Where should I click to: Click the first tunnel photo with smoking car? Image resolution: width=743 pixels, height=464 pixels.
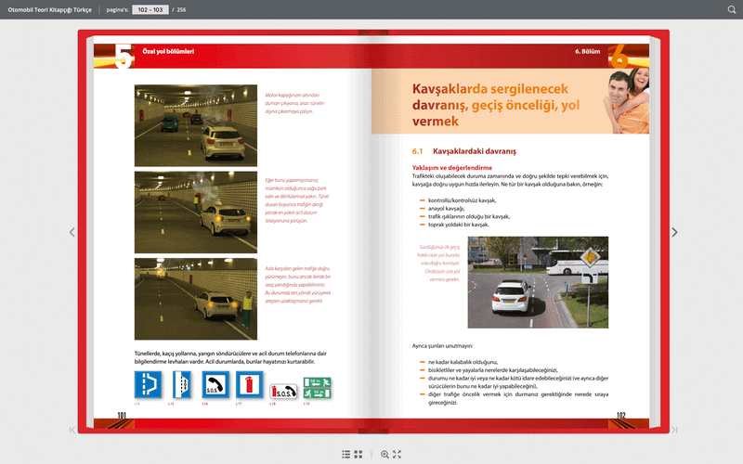coord(196,125)
